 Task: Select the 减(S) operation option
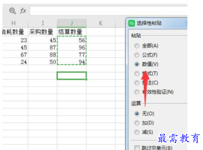(144, 132)
